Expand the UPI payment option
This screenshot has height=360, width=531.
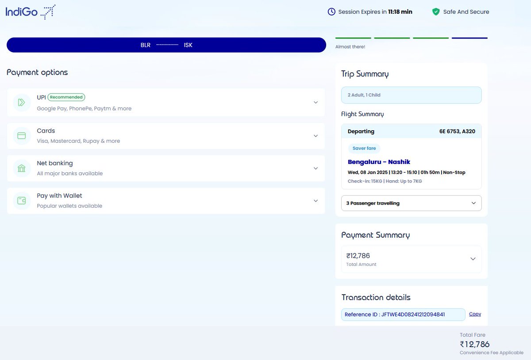tap(316, 102)
